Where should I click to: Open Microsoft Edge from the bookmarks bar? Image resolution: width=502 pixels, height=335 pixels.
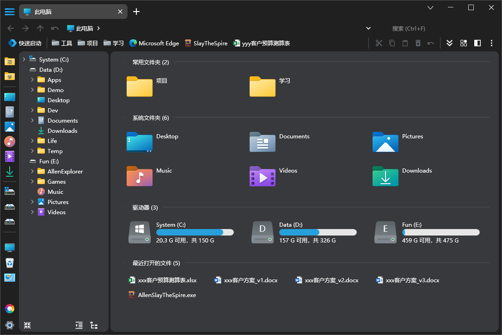[x=154, y=43]
